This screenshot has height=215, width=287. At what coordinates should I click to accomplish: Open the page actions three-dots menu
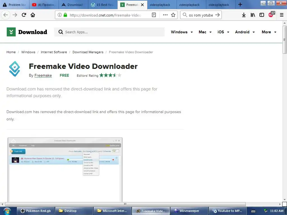point(165,15)
